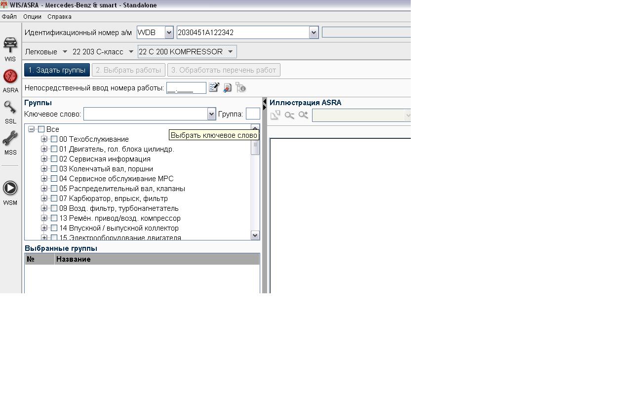Check the '00 Техобслуживание' checkbox
The width and height of the screenshot is (632, 395).
(54, 139)
